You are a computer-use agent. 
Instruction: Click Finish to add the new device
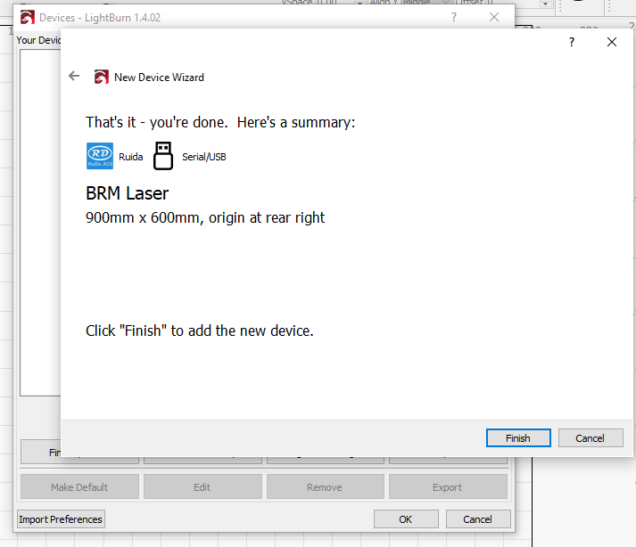[518, 438]
